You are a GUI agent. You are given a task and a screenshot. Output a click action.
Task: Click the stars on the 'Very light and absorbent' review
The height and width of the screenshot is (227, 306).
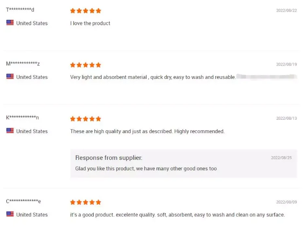[x=85, y=65]
